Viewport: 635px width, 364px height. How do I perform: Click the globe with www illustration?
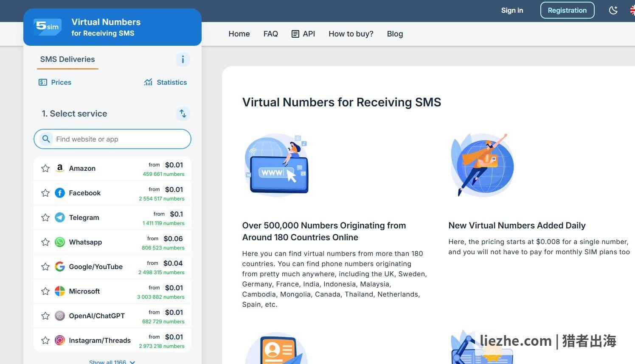point(277,164)
